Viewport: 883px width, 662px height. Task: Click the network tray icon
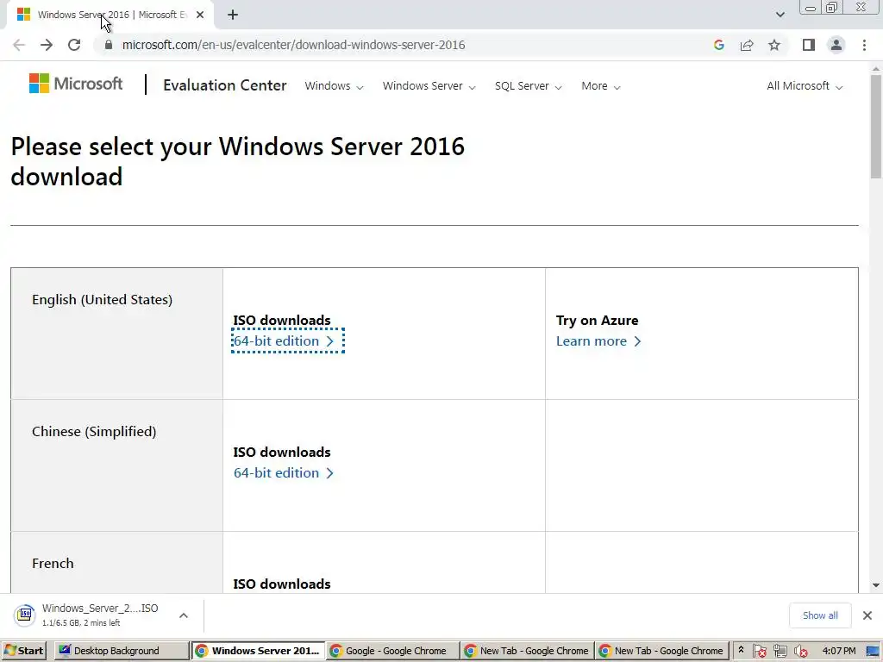[x=780, y=652]
